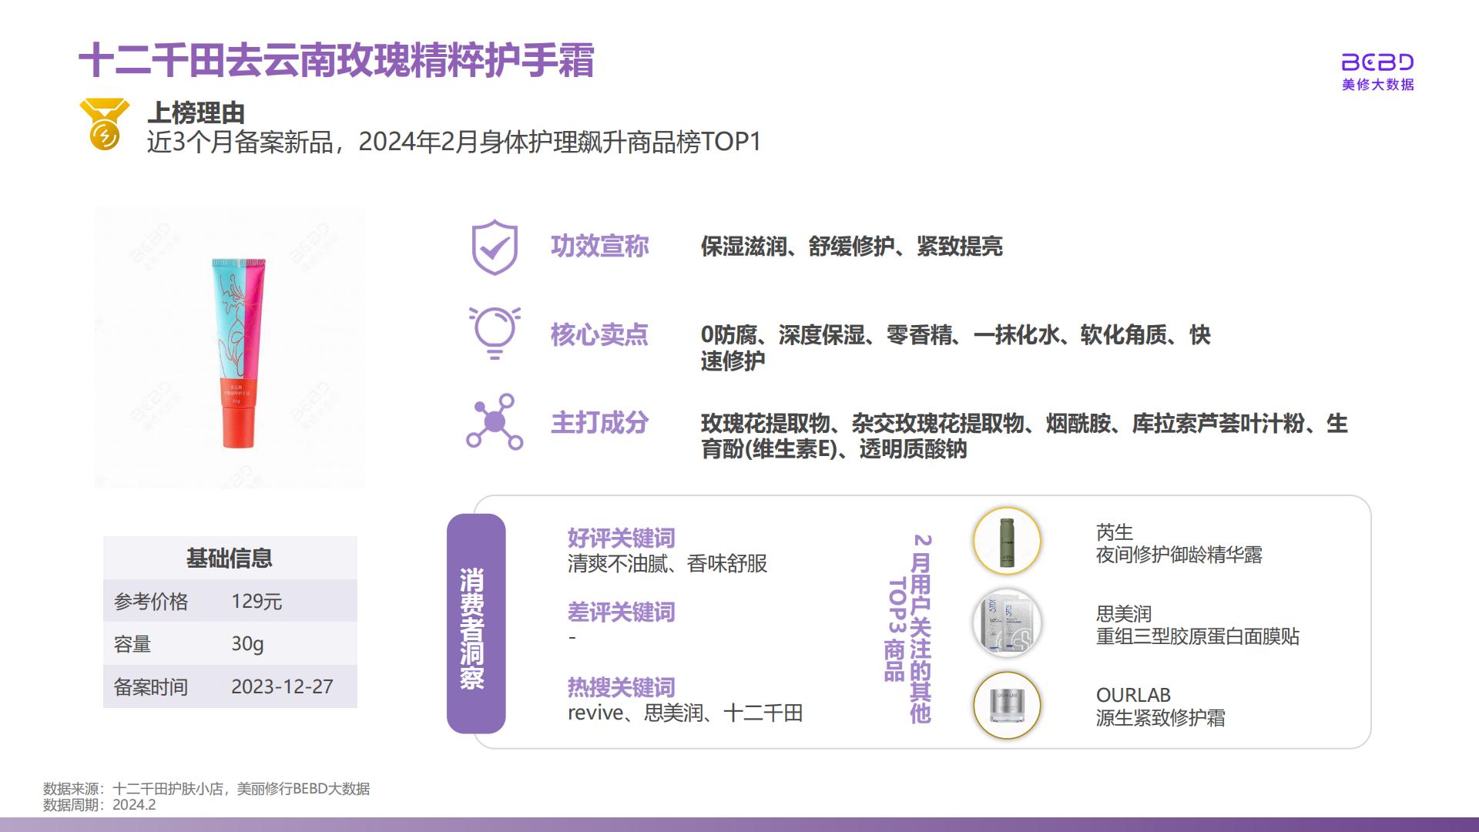Click the OURLAB cream jar thumbnail
The height and width of the screenshot is (832, 1479).
point(1007,705)
